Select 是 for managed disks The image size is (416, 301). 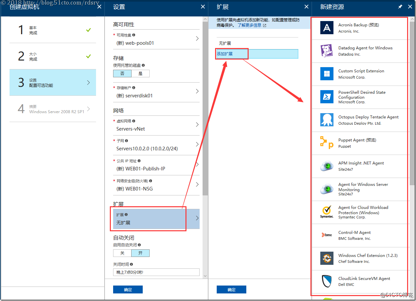(140, 73)
